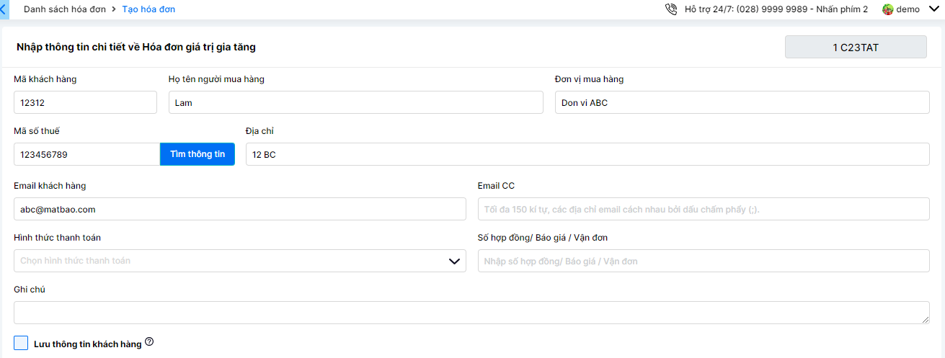This screenshot has width=945, height=358.
Task: Open the Hình thức thanh toán dropdown
Action: coord(239,261)
